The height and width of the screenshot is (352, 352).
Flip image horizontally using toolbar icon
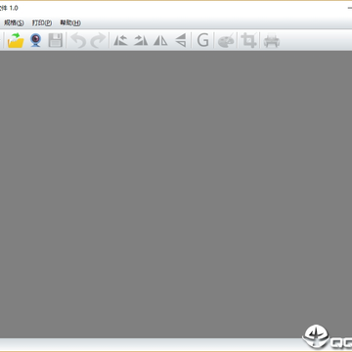tap(160, 41)
